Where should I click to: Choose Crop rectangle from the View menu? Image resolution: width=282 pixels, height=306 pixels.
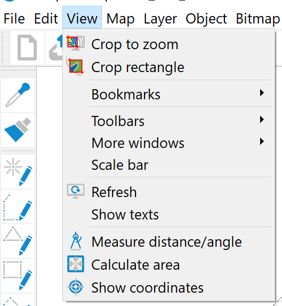tap(168, 67)
